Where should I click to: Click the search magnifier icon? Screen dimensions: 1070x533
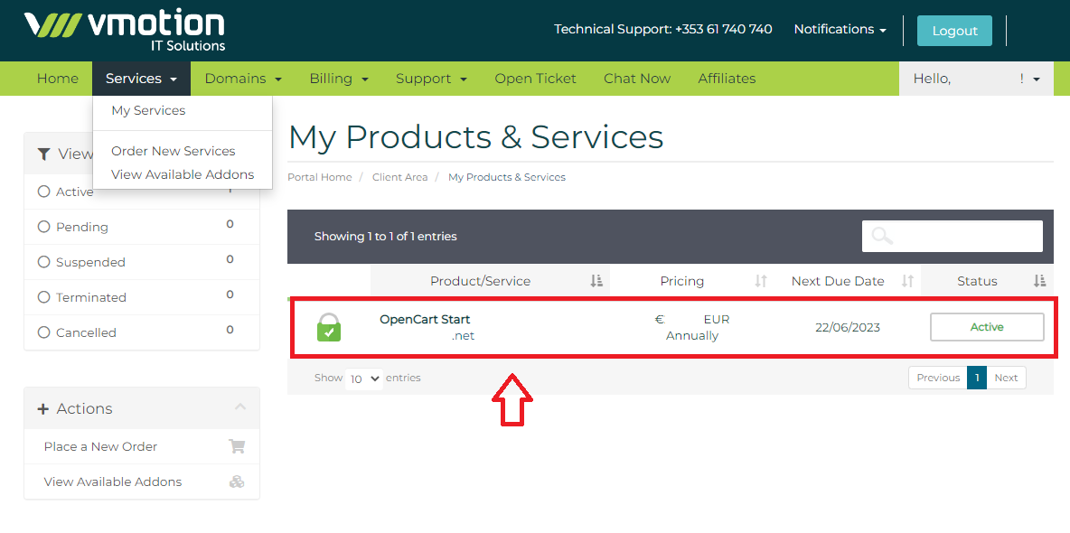click(x=882, y=236)
